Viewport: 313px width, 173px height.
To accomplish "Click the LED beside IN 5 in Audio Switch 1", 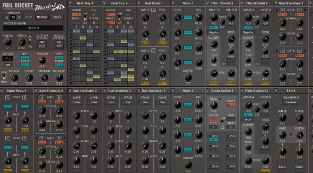I will click(228, 136).
